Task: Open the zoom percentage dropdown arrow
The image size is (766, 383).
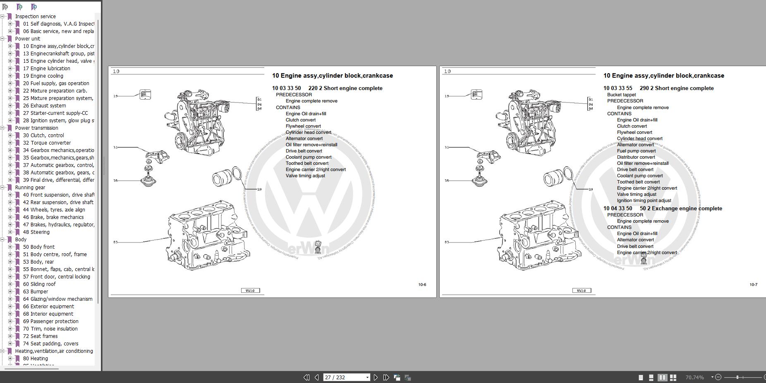Action: (x=712, y=377)
